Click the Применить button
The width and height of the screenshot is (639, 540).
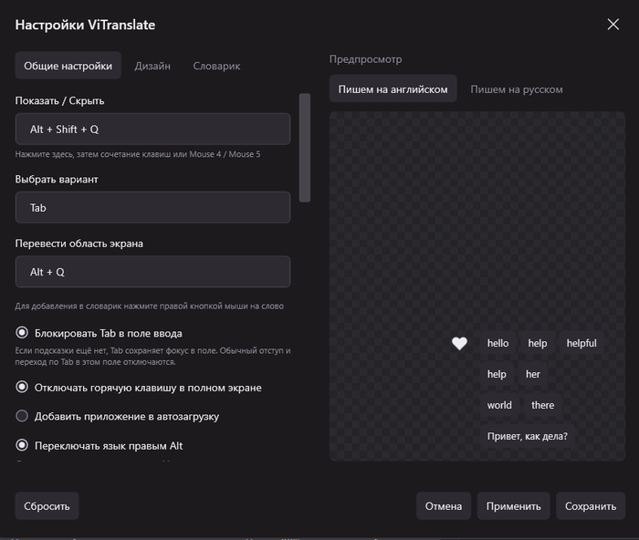pyautogui.click(x=513, y=505)
